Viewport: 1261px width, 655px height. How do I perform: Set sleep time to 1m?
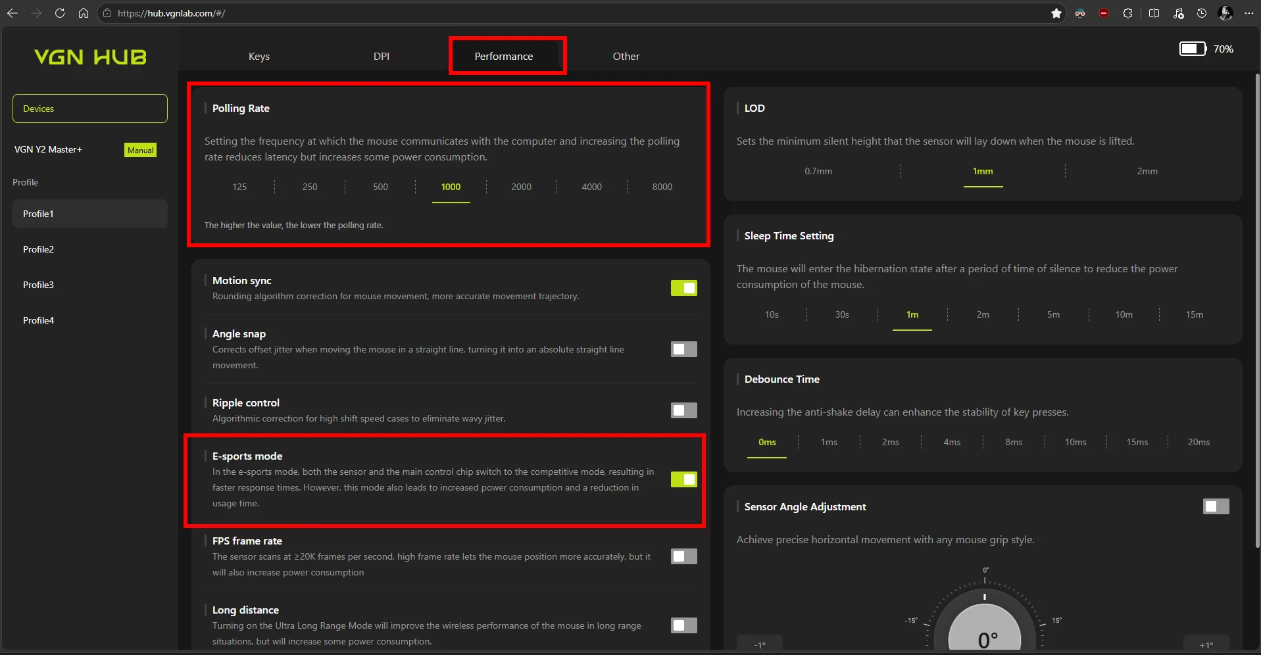tap(912, 314)
